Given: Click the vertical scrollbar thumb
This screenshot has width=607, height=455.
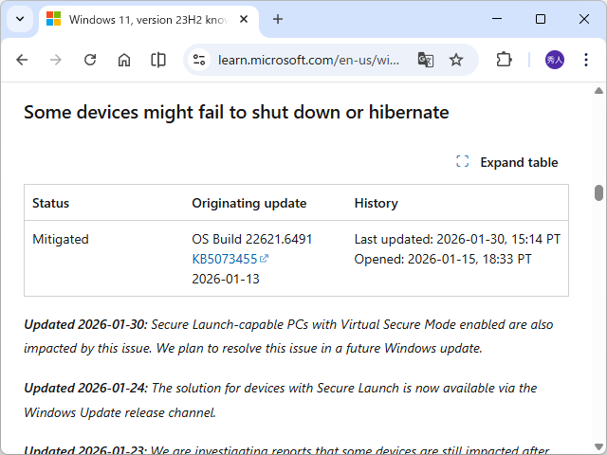Looking at the screenshot, I should coord(598,192).
